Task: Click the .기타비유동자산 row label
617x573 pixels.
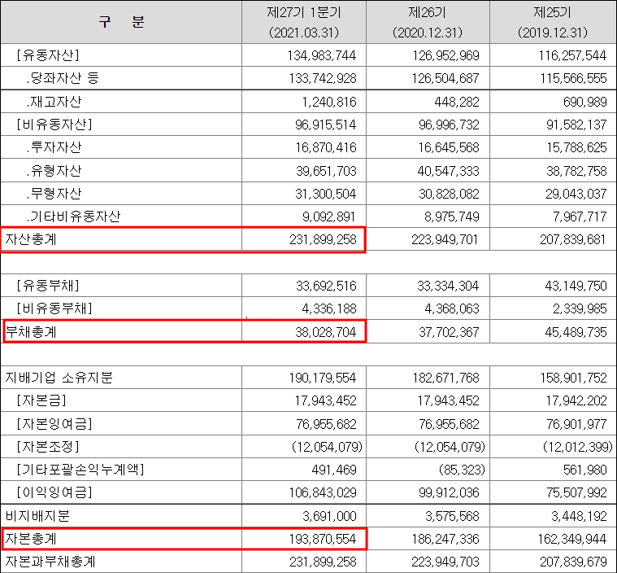Action: [73, 217]
